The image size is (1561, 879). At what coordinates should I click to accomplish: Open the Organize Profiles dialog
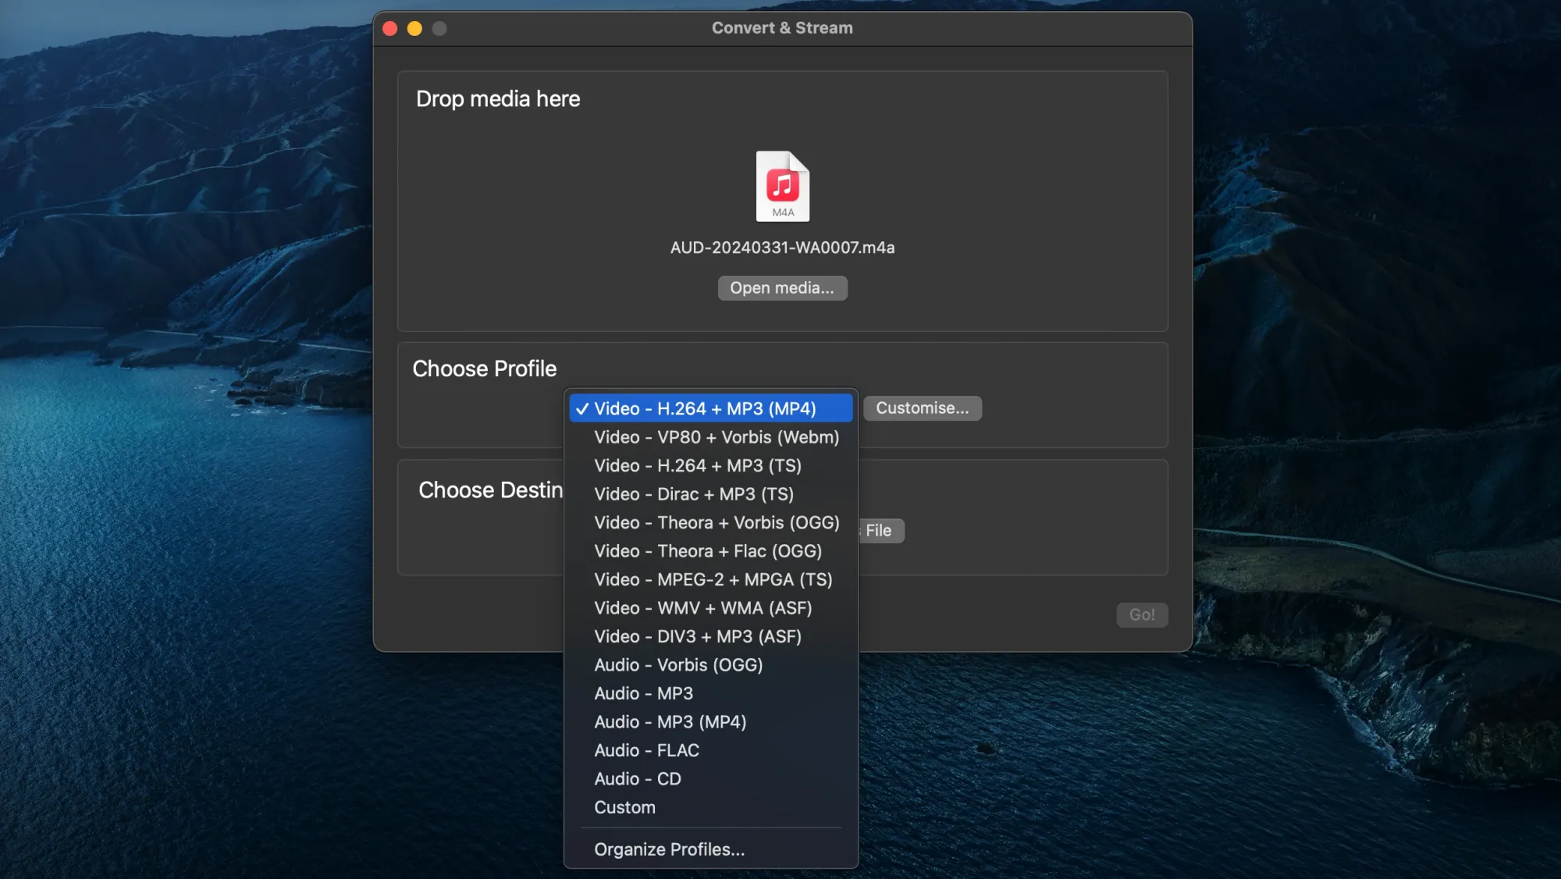point(668,849)
